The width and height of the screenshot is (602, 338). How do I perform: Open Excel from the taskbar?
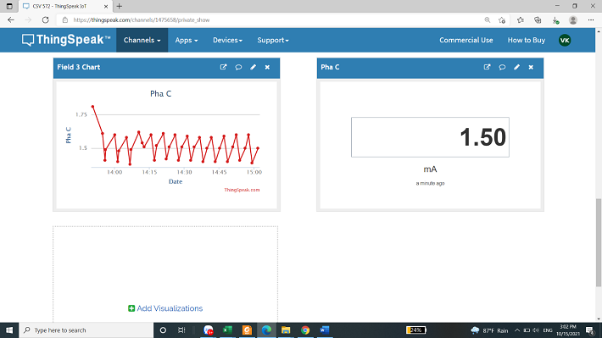tap(227, 330)
